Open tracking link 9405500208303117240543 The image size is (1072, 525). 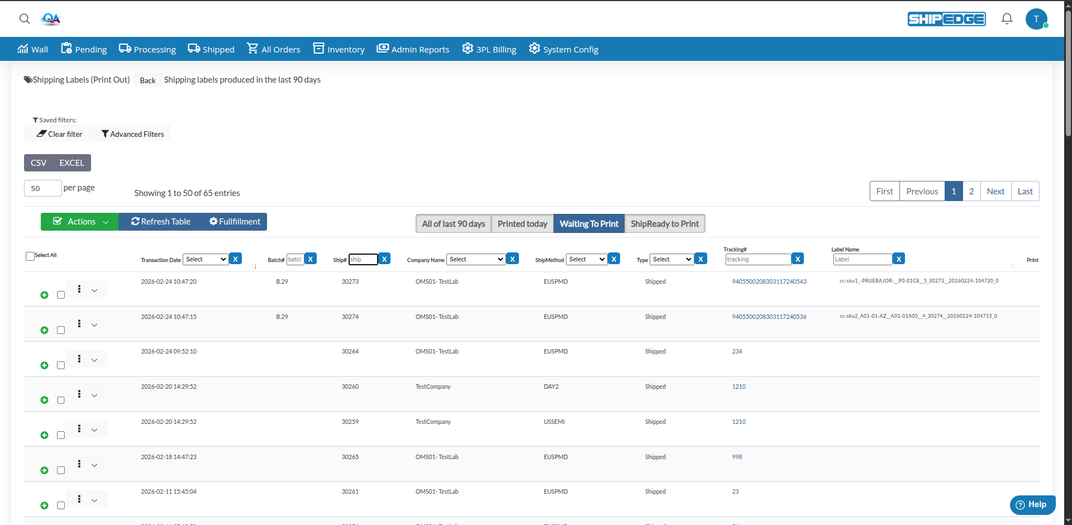pyautogui.click(x=769, y=281)
